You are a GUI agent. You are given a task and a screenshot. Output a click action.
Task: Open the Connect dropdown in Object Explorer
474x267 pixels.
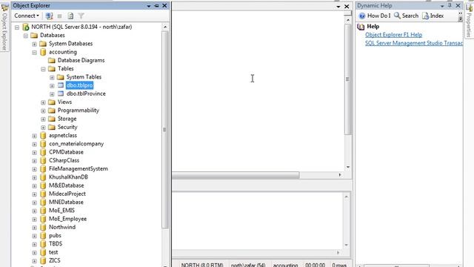(x=27, y=16)
